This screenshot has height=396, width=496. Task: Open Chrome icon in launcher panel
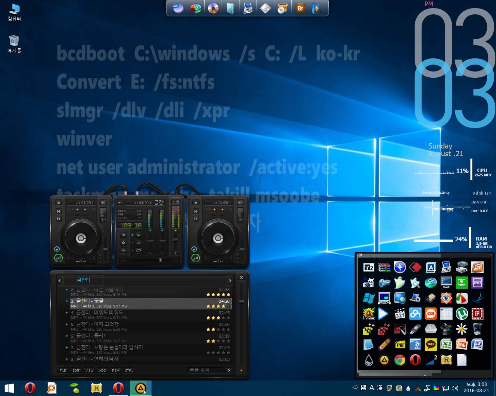pyautogui.click(x=400, y=360)
